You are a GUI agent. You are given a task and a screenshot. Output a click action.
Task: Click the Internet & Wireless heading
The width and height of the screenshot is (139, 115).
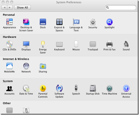[16, 59]
